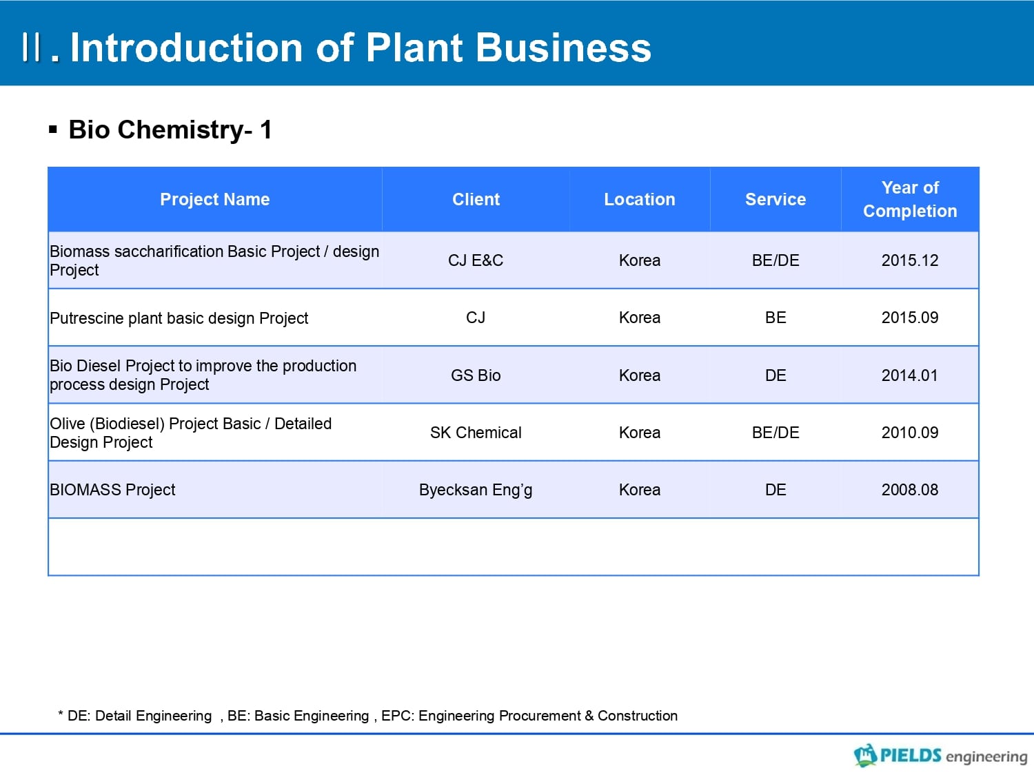Screen dimensions: 1034x775
Task: Click the Korea cell in Byecksan row
Action: coord(640,490)
